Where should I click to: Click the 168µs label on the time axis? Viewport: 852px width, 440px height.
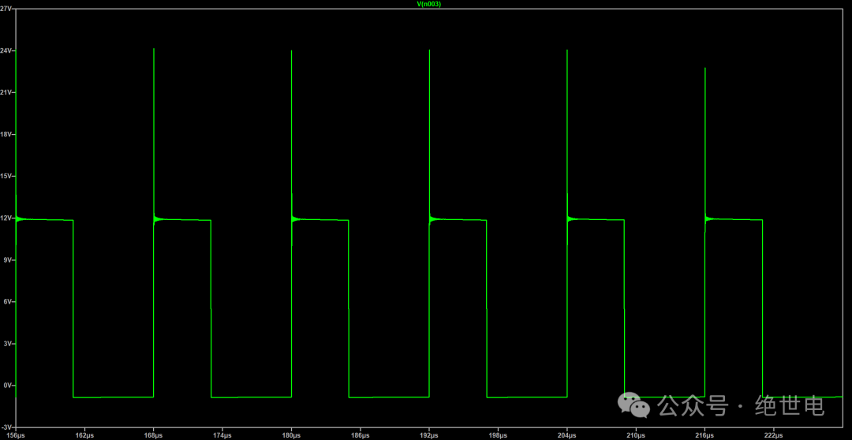point(154,434)
